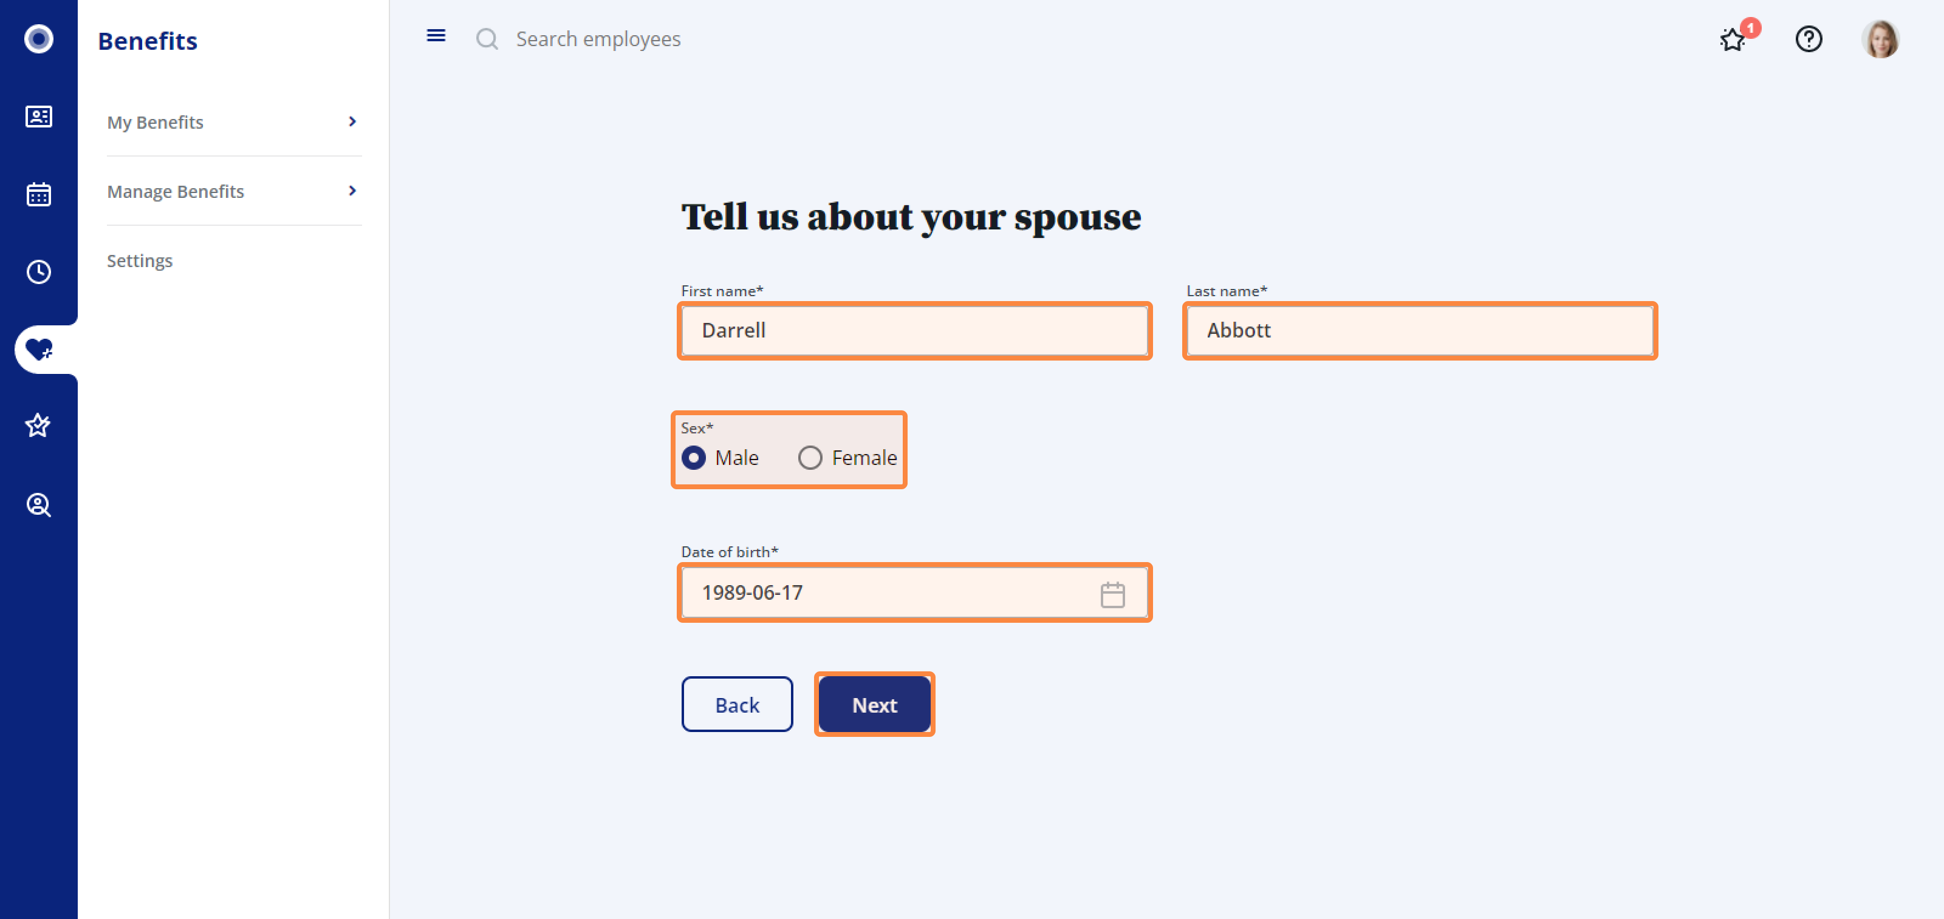This screenshot has width=1944, height=919.
Task: Open the star performance sidebar icon
Action: pos(38,426)
